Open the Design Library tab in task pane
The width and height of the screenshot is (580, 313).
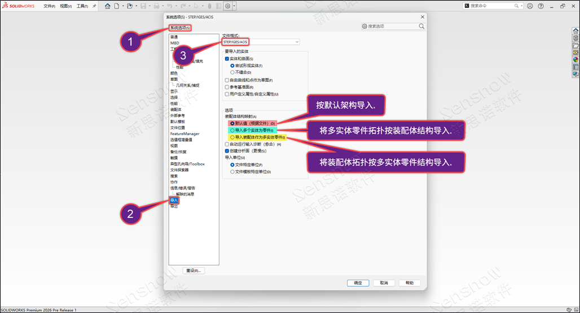coord(575,38)
